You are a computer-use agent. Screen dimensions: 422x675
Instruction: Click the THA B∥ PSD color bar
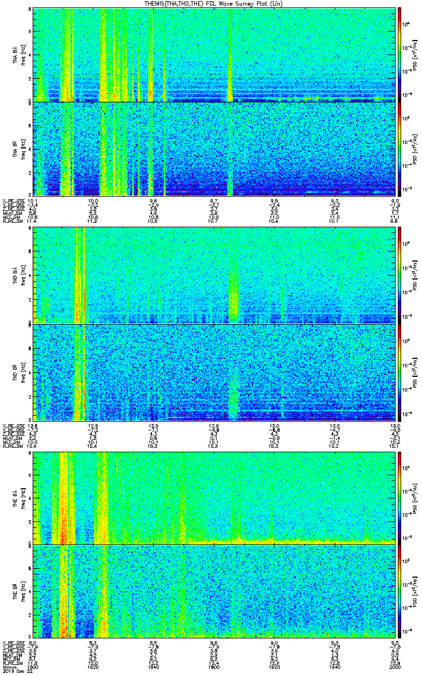pyautogui.click(x=399, y=149)
